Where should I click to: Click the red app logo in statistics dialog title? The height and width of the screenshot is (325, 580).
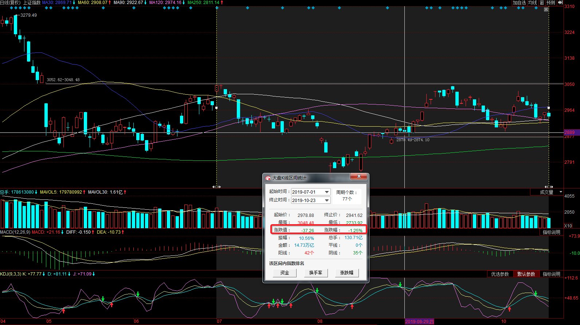click(x=268, y=178)
